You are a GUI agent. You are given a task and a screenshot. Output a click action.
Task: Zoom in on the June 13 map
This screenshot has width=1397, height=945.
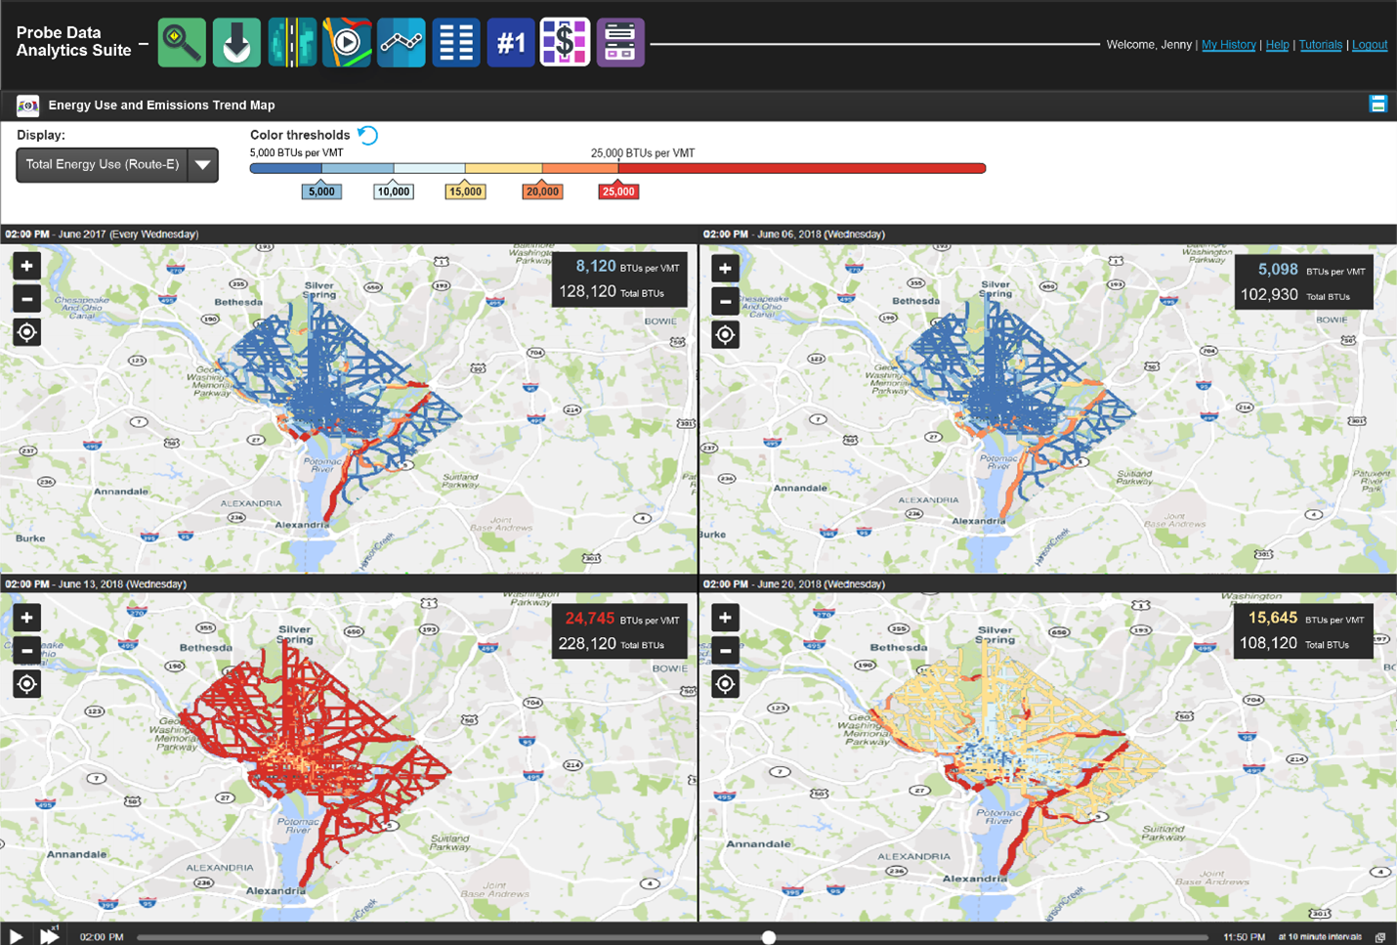(x=26, y=617)
